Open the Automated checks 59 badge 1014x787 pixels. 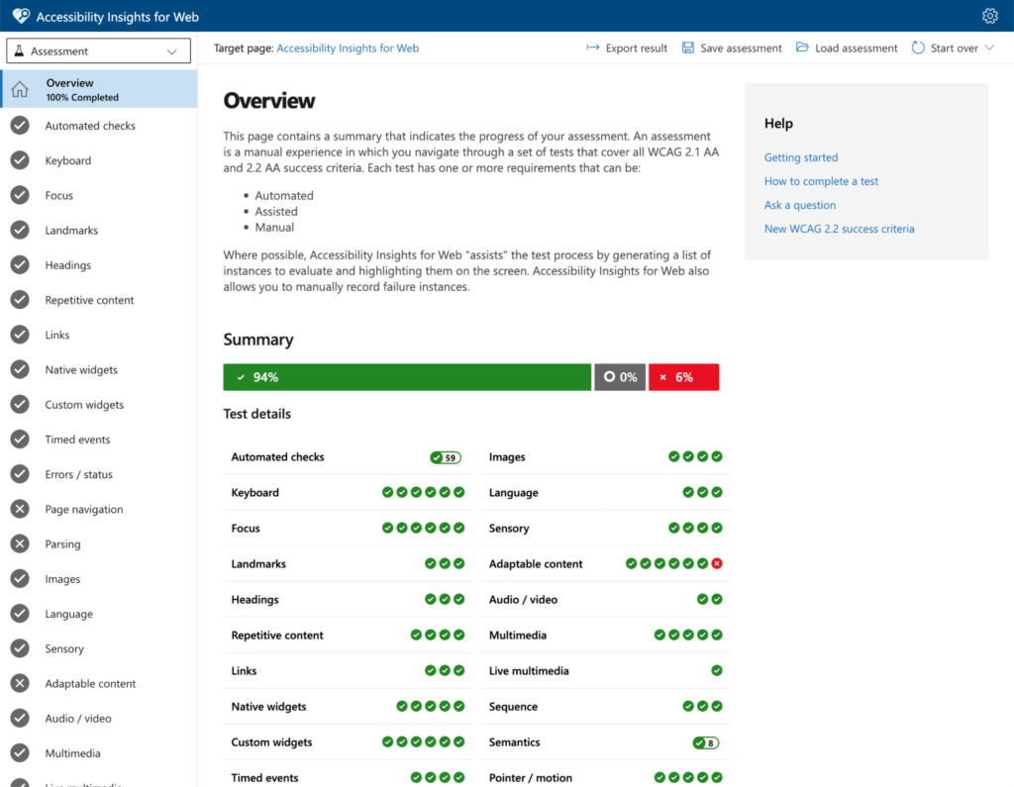445,457
